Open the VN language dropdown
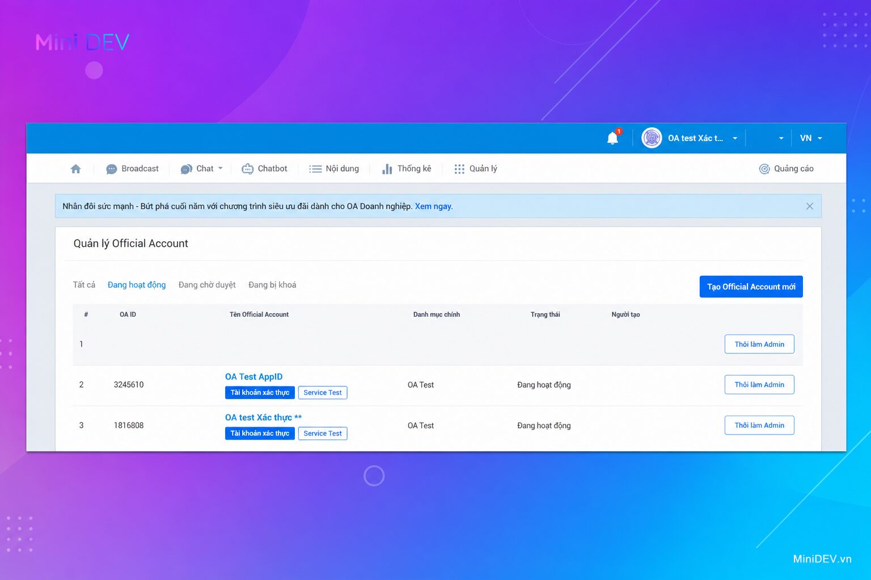This screenshot has height=580, width=871. pyautogui.click(x=811, y=138)
